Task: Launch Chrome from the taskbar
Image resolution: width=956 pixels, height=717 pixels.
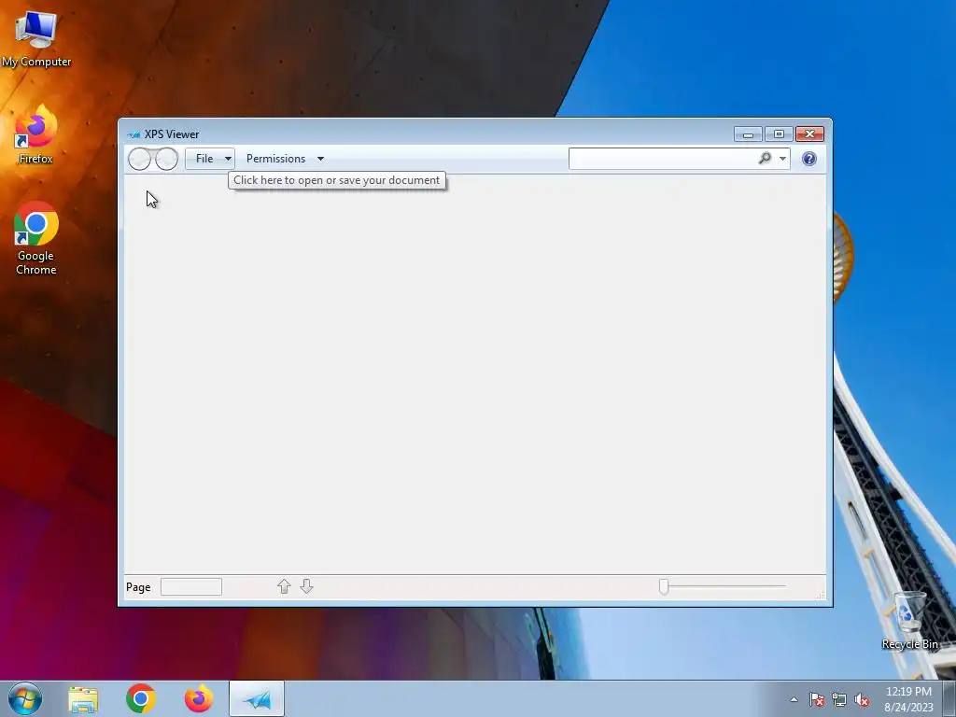Action: tap(141, 698)
